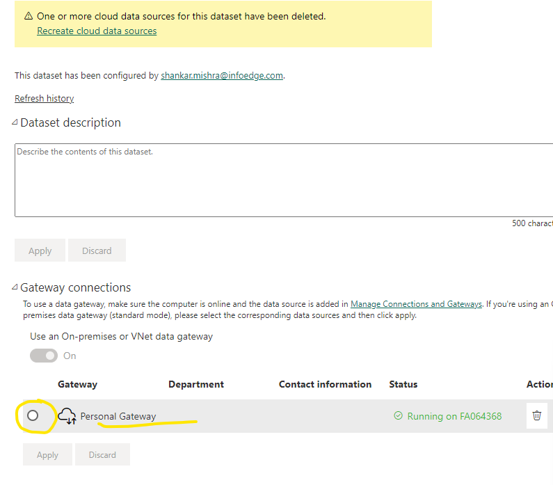Click the Running on FA064368 status text
This screenshot has height=485, width=553.
point(454,416)
